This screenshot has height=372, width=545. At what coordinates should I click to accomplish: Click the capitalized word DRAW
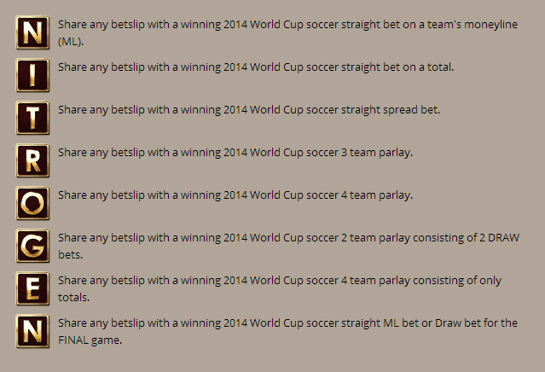tap(504, 238)
